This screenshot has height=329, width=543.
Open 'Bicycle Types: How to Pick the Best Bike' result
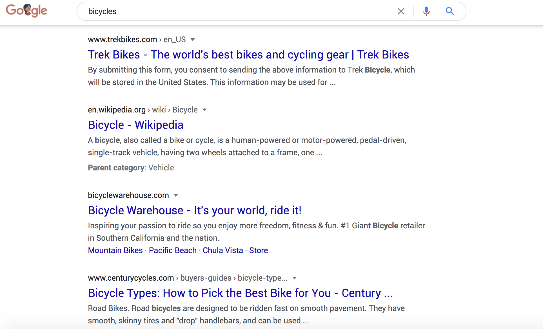240,293
